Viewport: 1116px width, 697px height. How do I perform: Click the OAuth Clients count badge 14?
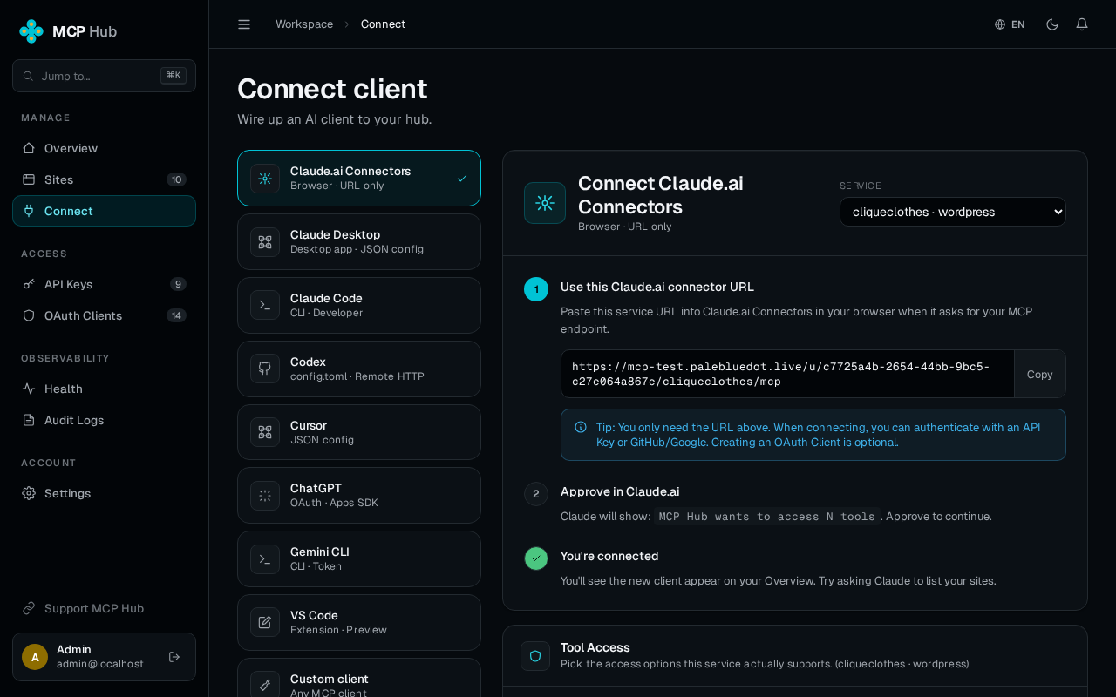coord(177,315)
